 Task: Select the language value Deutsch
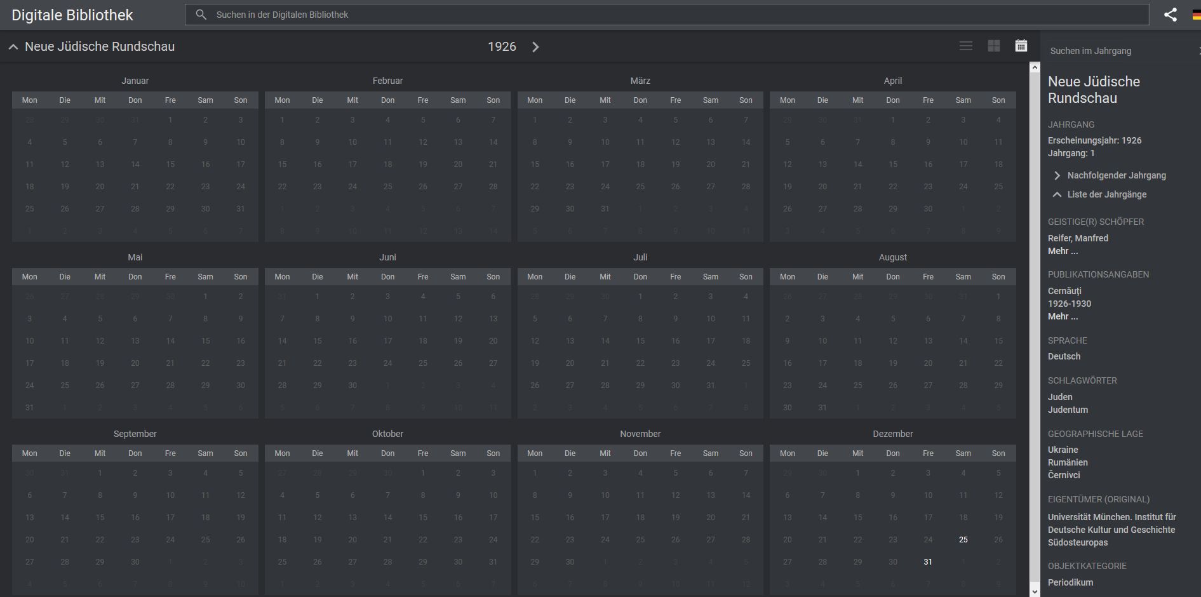1064,356
